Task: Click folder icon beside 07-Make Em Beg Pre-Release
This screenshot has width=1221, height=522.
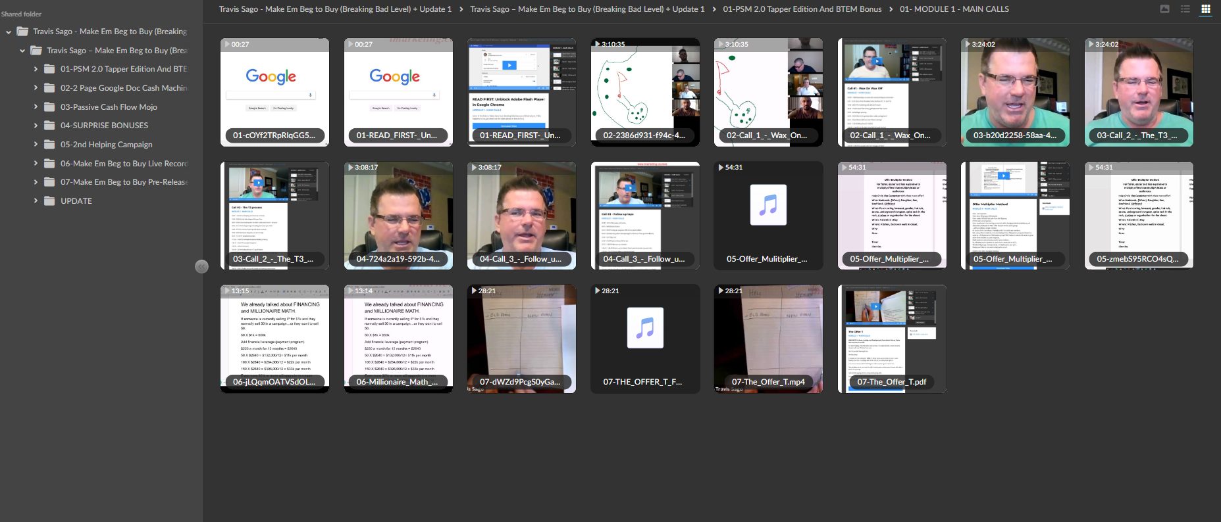Action: click(x=49, y=182)
